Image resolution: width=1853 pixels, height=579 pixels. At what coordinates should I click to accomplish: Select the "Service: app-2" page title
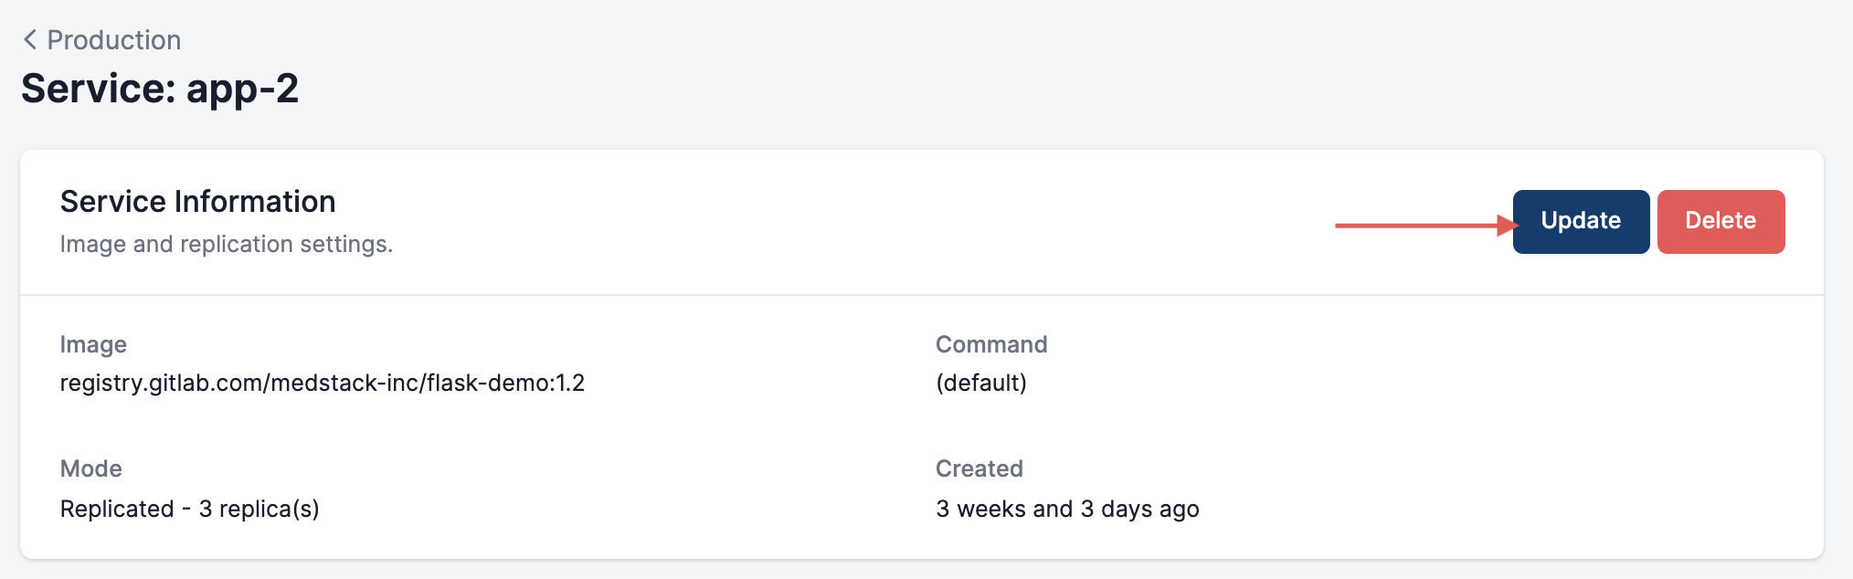160,89
